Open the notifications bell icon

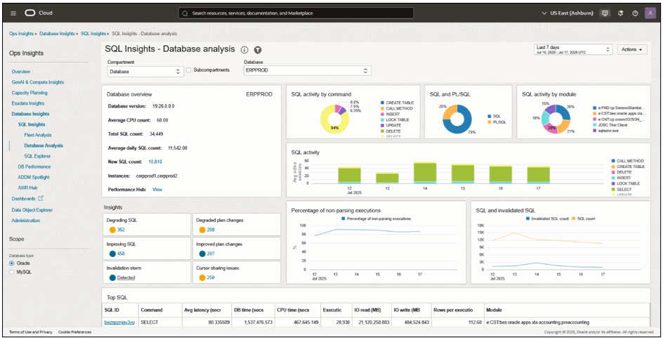(x=620, y=13)
